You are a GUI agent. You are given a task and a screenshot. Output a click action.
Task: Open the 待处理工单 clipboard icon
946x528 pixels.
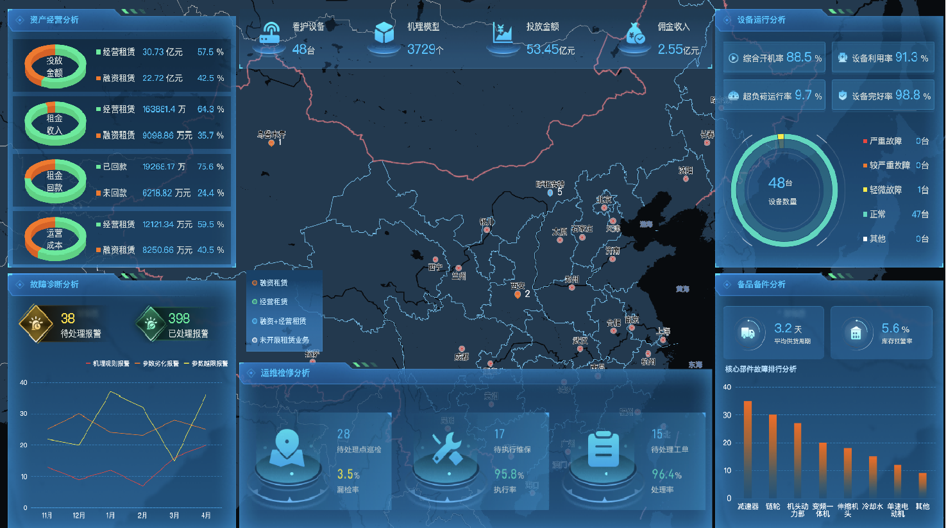coord(603,449)
